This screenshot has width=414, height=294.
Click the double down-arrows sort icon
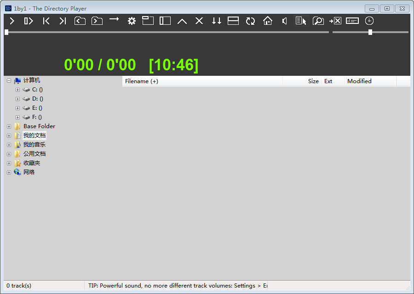pos(217,21)
